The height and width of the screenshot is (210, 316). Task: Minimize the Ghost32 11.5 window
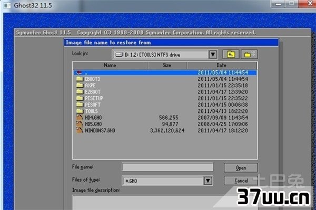point(278,4)
